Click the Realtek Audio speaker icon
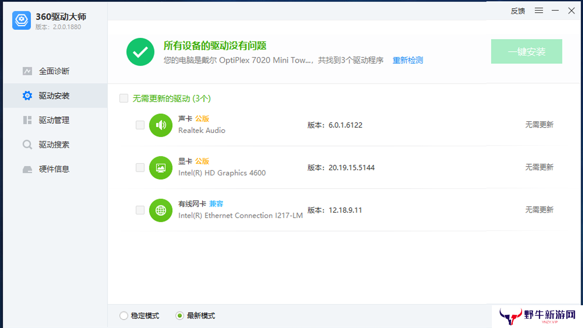Viewport: 583px width, 328px height. 161,125
